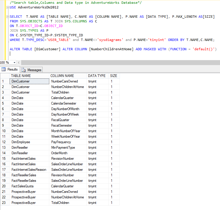
Task: Click the FiscalSemester cell
Action: [68, 125]
